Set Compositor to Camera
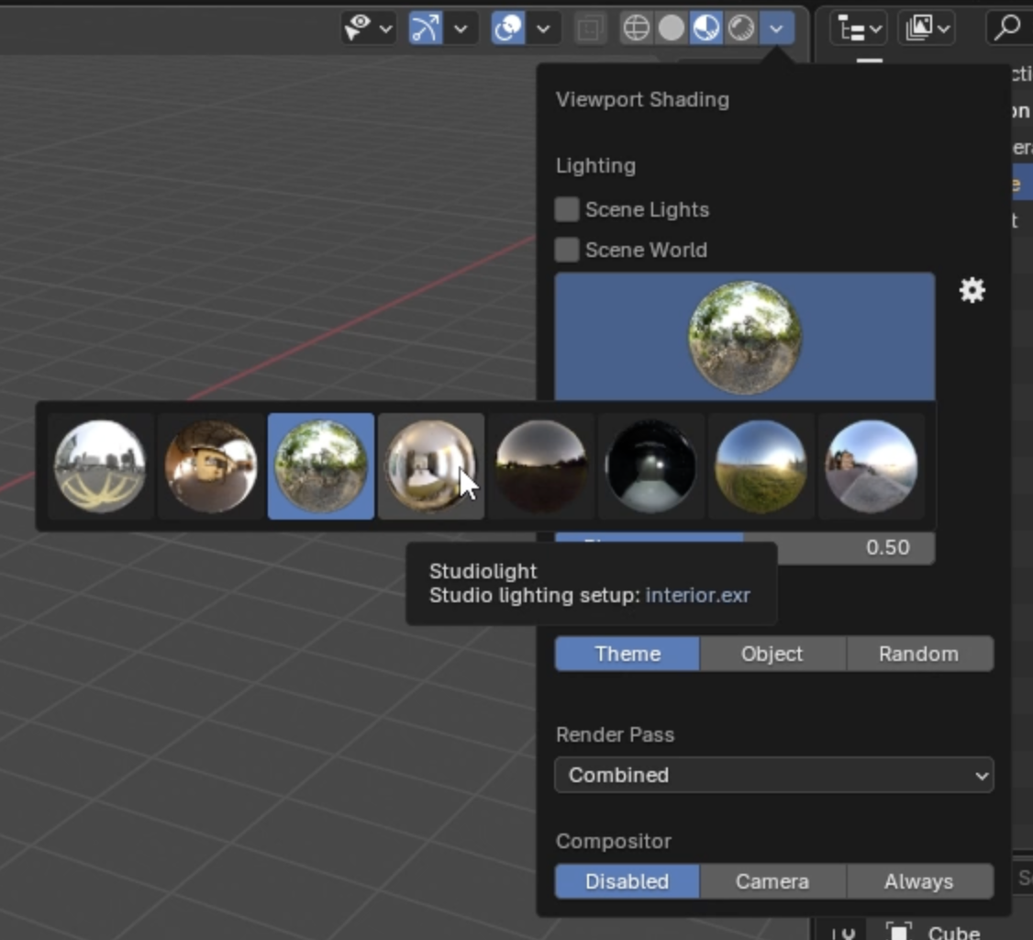 coord(772,881)
